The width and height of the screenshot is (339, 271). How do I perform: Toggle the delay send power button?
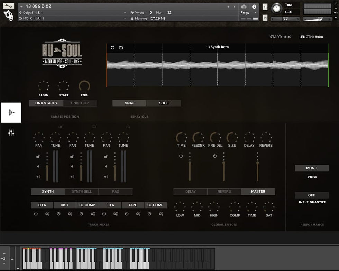click(181, 156)
